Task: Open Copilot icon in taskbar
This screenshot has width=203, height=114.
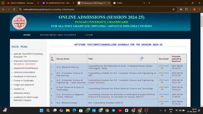Action: tap(61, 111)
